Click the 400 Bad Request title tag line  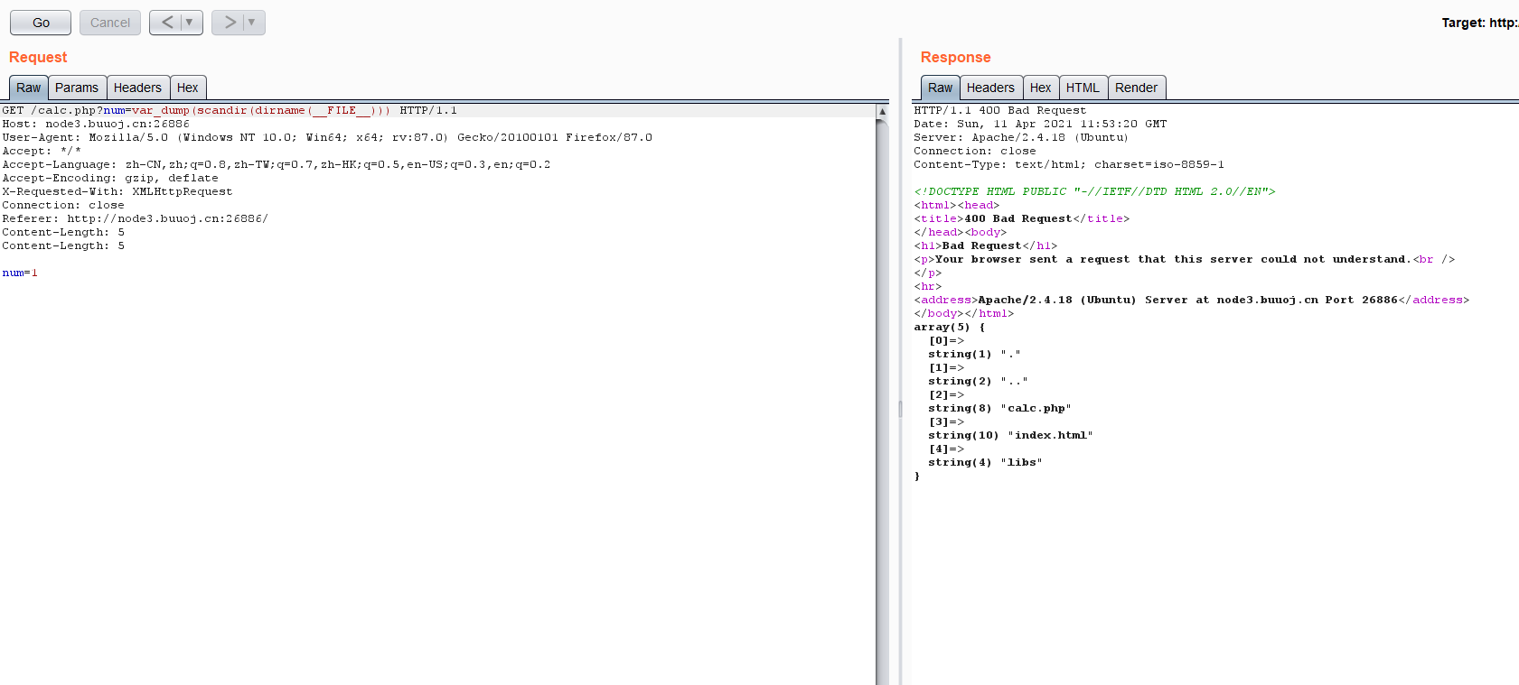tap(1022, 218)
